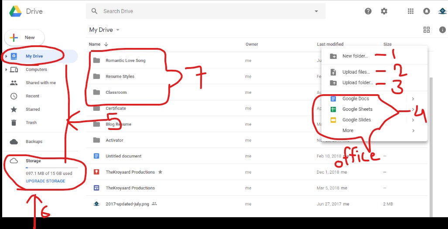Expand the More submenu arrow
The height and width of the screenshot is (229, 448).
[x=413, y=130]
